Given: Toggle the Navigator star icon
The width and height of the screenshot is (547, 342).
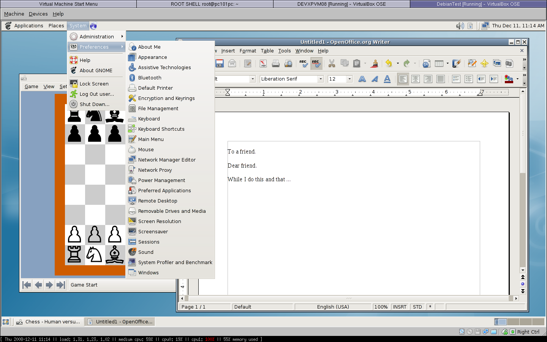Looking at the screenshot, I should [484, 63].
